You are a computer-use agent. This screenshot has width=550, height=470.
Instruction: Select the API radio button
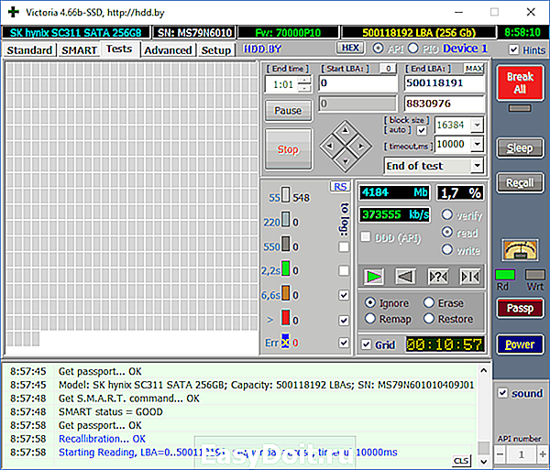[x=378, y=49]
